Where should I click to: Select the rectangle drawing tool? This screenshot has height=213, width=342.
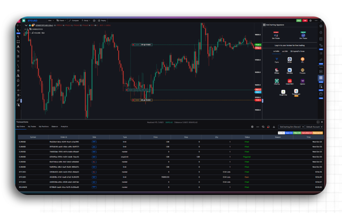pyautogui.click(x=18, y=42)
